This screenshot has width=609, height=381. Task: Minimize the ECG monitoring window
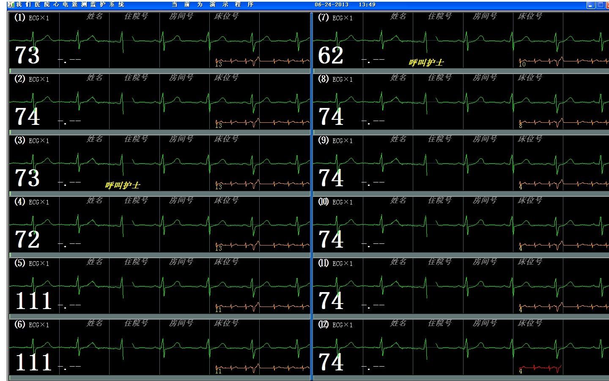point(591,5)
